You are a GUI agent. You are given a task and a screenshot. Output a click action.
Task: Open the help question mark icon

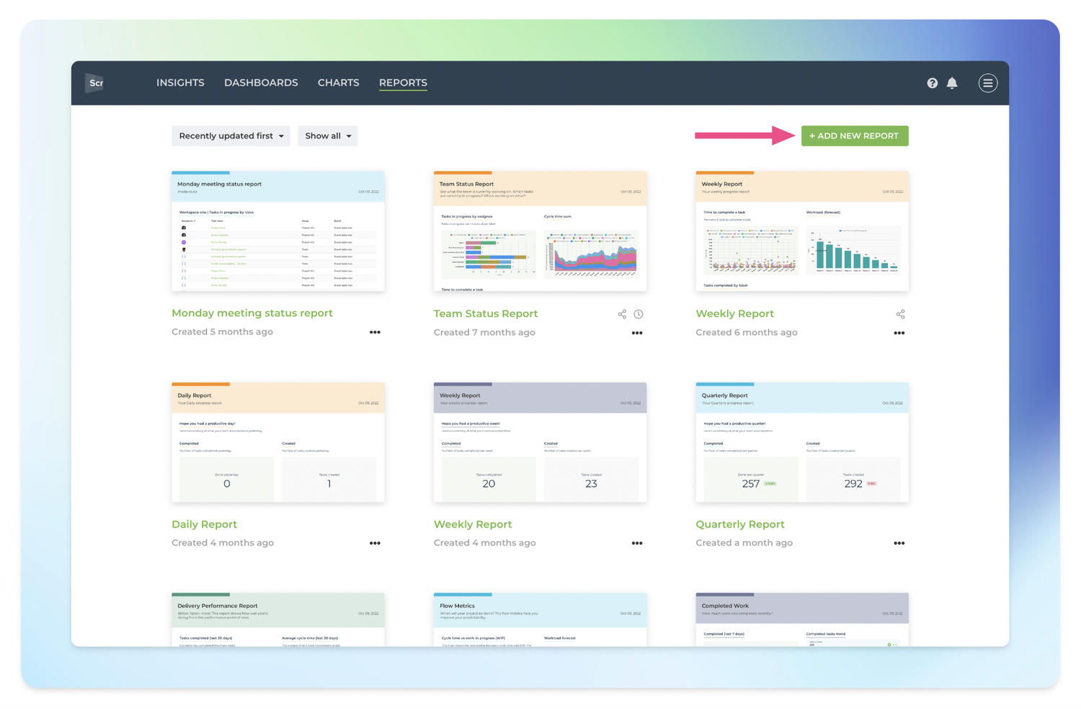(x=932, y=83)
